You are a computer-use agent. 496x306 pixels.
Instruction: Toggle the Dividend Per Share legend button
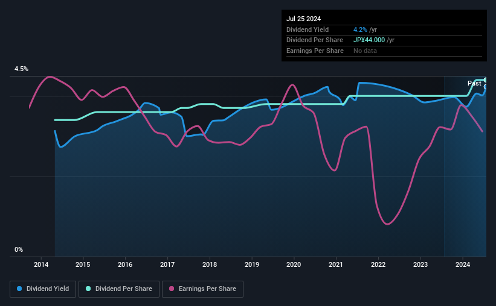tap(119, 289)
